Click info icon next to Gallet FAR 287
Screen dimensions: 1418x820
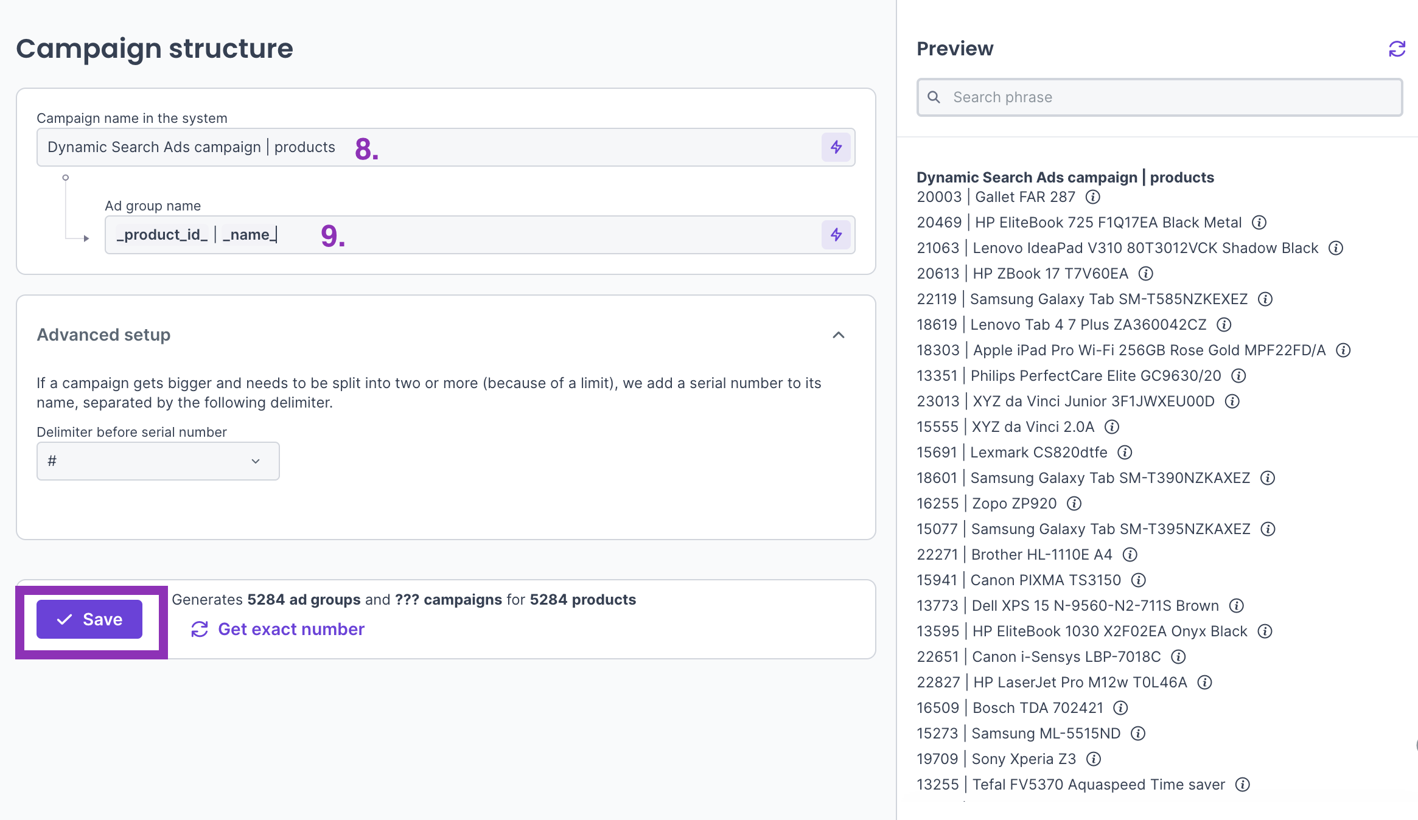pyautogui.click(x=1093, y=197)
